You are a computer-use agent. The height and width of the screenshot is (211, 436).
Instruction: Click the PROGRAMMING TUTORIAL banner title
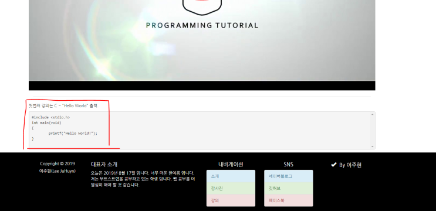coord(202,26)
